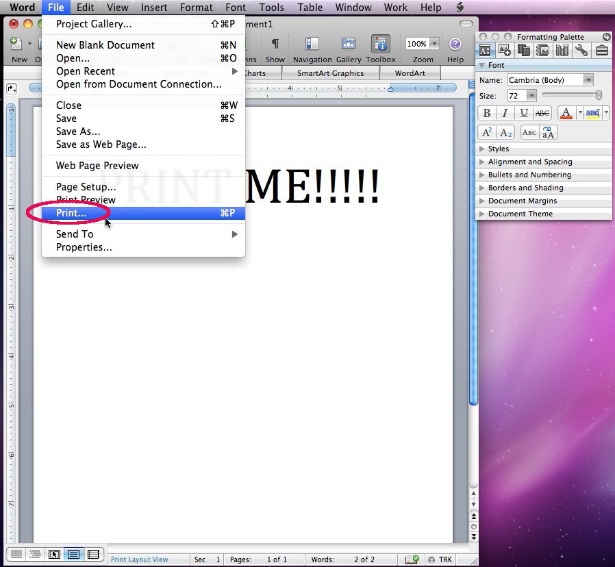Switch to Print Layout View button
The height and width of the screenshot is (567, 615).
pos(72,554)
